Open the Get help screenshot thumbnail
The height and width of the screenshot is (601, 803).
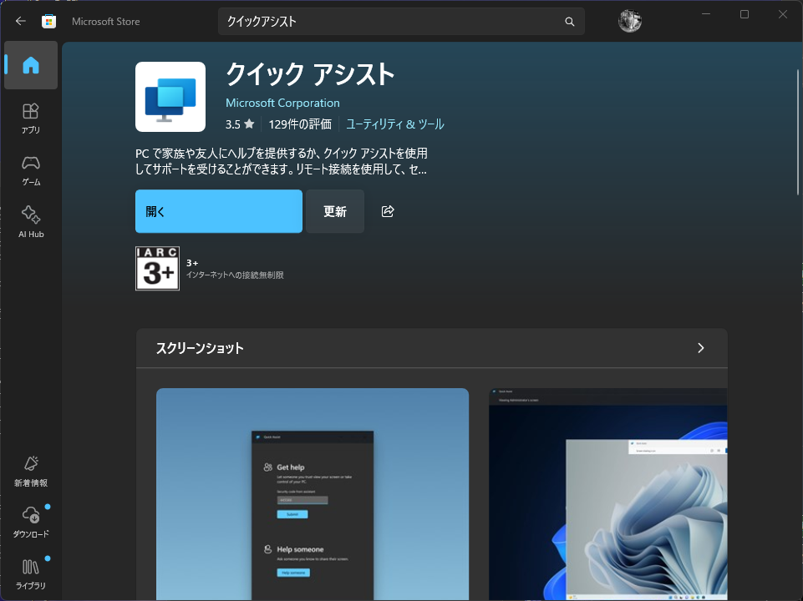tap(313, 494)
